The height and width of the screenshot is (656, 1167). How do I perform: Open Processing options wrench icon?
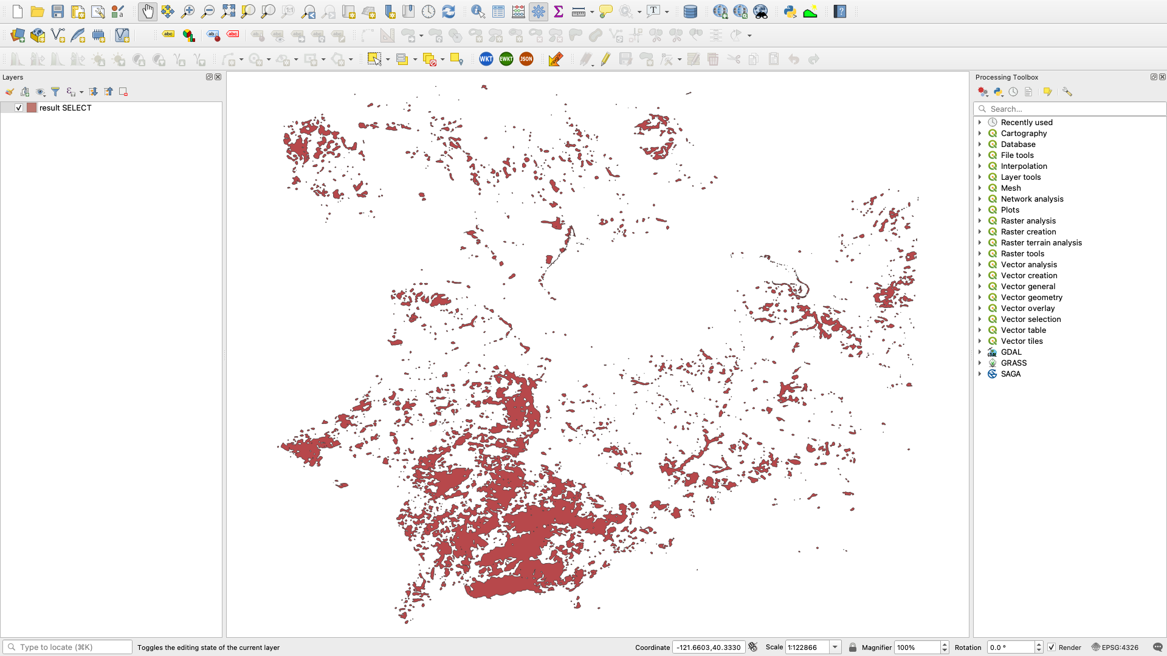(1067, 92)
